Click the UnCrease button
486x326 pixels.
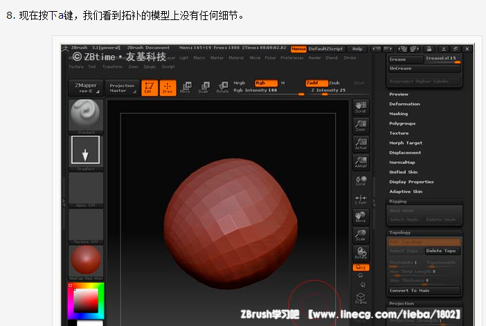tap(424, 69)
